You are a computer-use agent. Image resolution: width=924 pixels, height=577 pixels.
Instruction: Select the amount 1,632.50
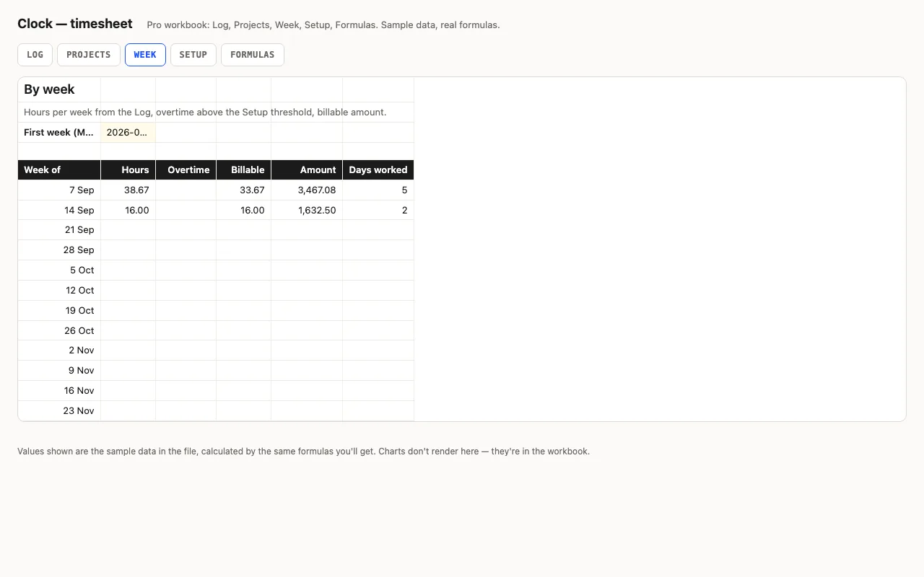[x=307, y=211]
